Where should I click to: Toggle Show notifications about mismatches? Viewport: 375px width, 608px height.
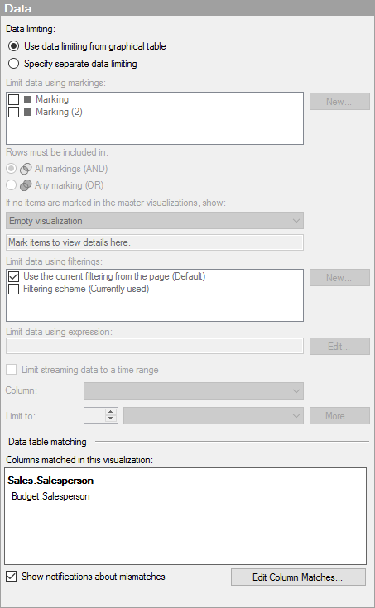pyautogui.click(x=12, y=577)
